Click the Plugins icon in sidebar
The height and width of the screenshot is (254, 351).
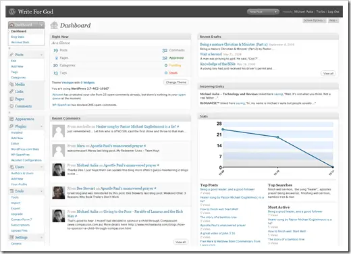11,126
